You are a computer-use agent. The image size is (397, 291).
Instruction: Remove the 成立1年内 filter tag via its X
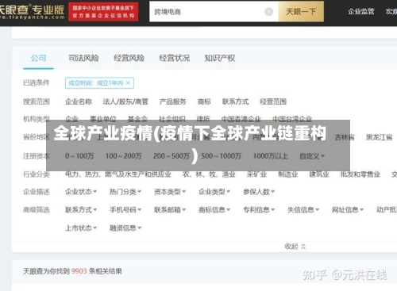click(x=128, y=83)
